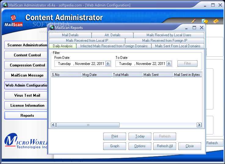This screenshot has height=164, width=225.
Task: Open Infected Mails Received from Foreign Domains tab
Action: [x=114, y=46]
